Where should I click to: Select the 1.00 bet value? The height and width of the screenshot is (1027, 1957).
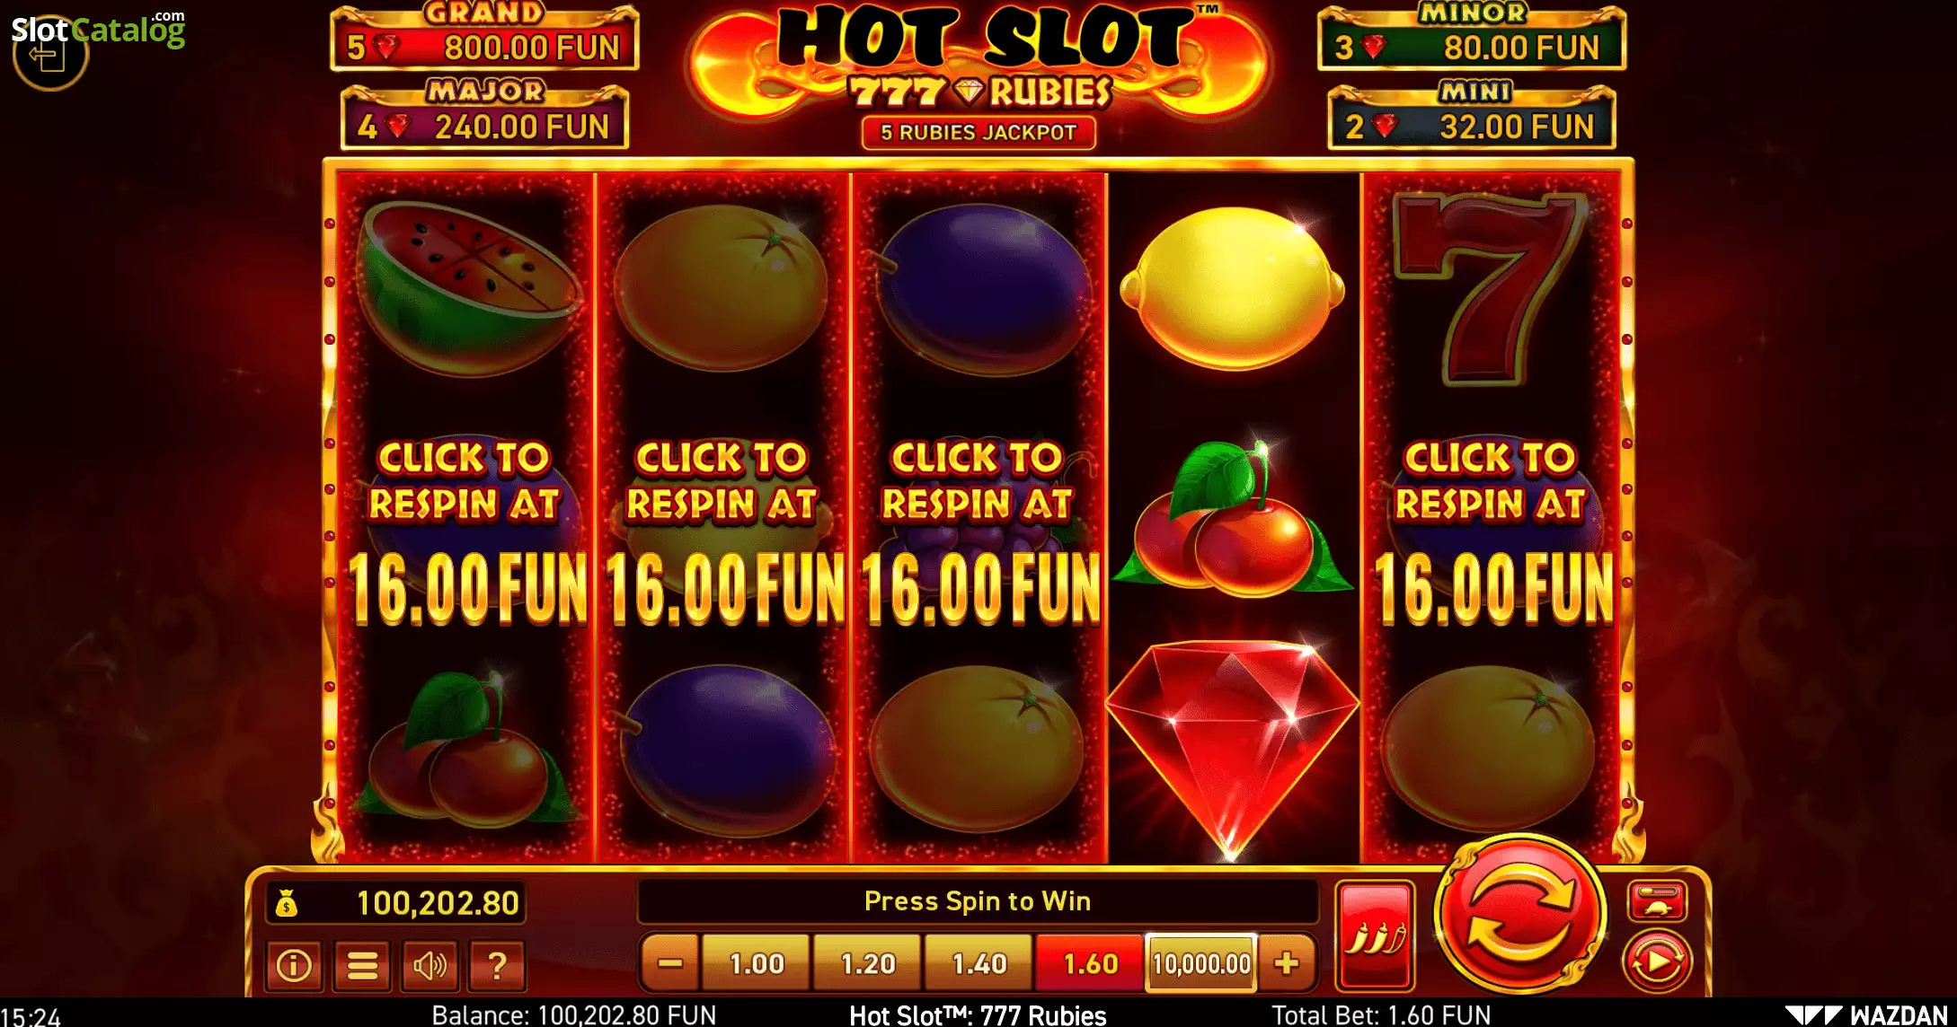coord(757,963)
